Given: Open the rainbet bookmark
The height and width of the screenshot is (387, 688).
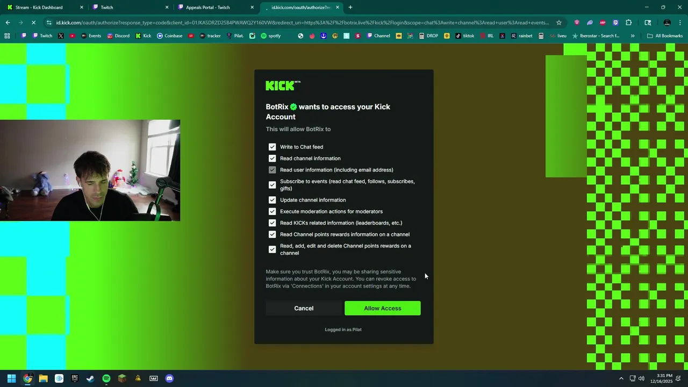Looking at the screenshot, I should [x=521, y=36].
